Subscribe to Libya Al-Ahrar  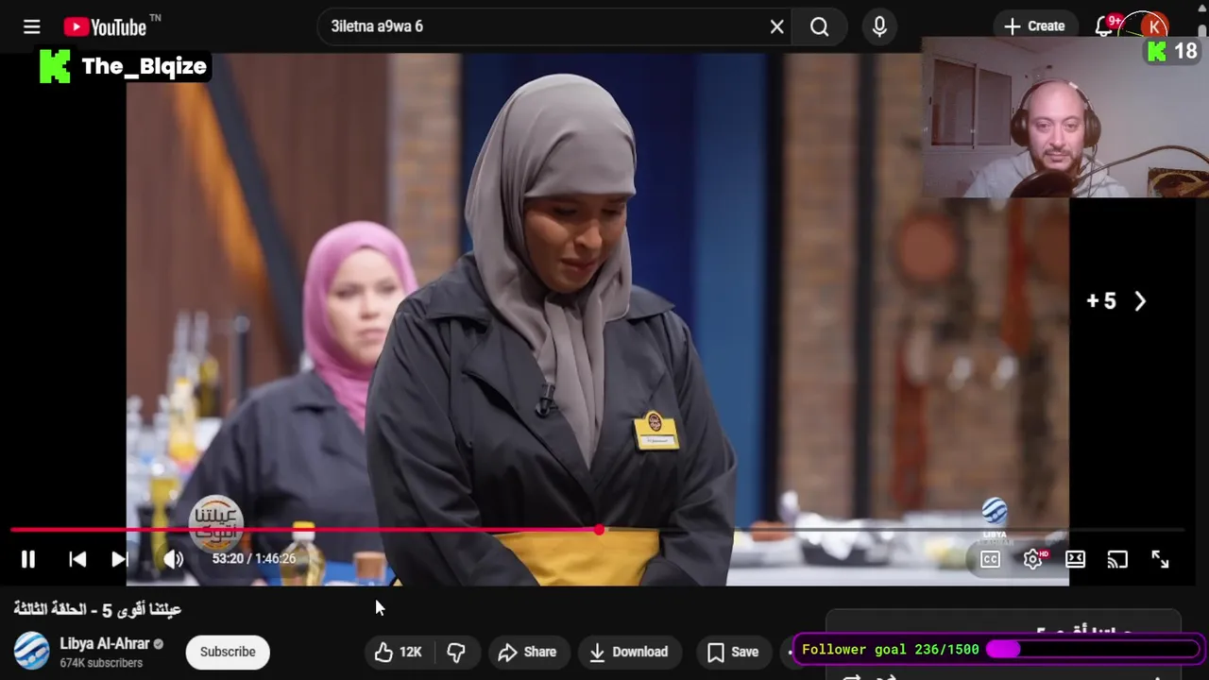228,652
